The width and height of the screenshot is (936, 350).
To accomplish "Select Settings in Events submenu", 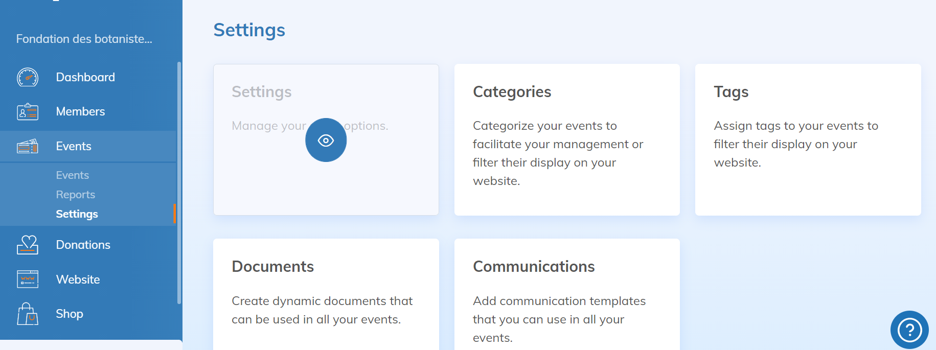I will point(77,214).
